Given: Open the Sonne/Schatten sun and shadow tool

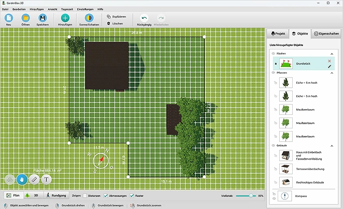Looking at the screenshot, I should 89,18.
